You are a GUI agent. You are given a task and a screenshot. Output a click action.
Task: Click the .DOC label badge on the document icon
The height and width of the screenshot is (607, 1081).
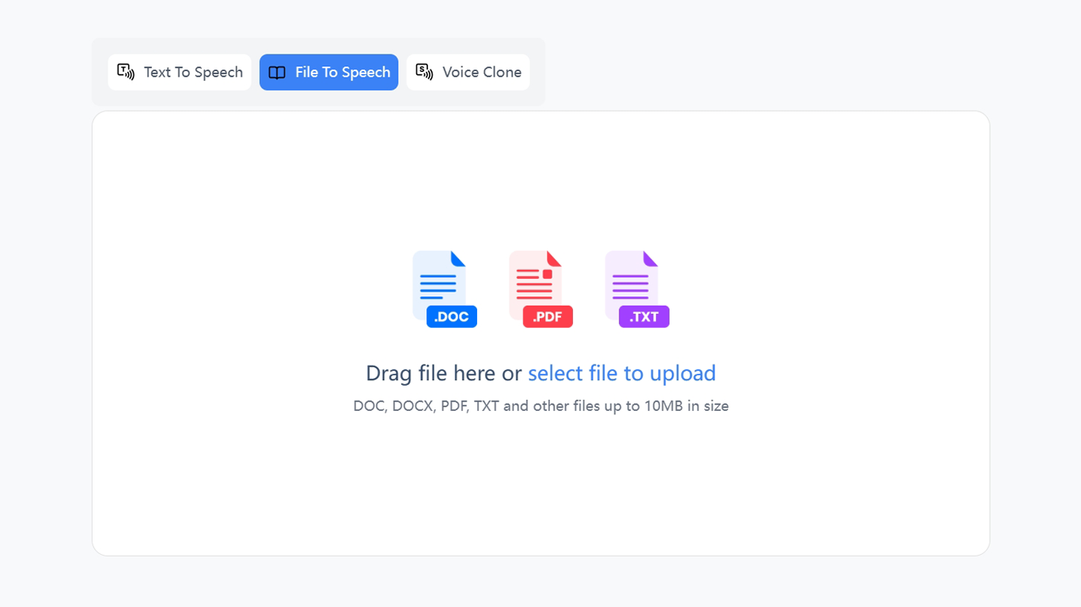click(450, 316)
